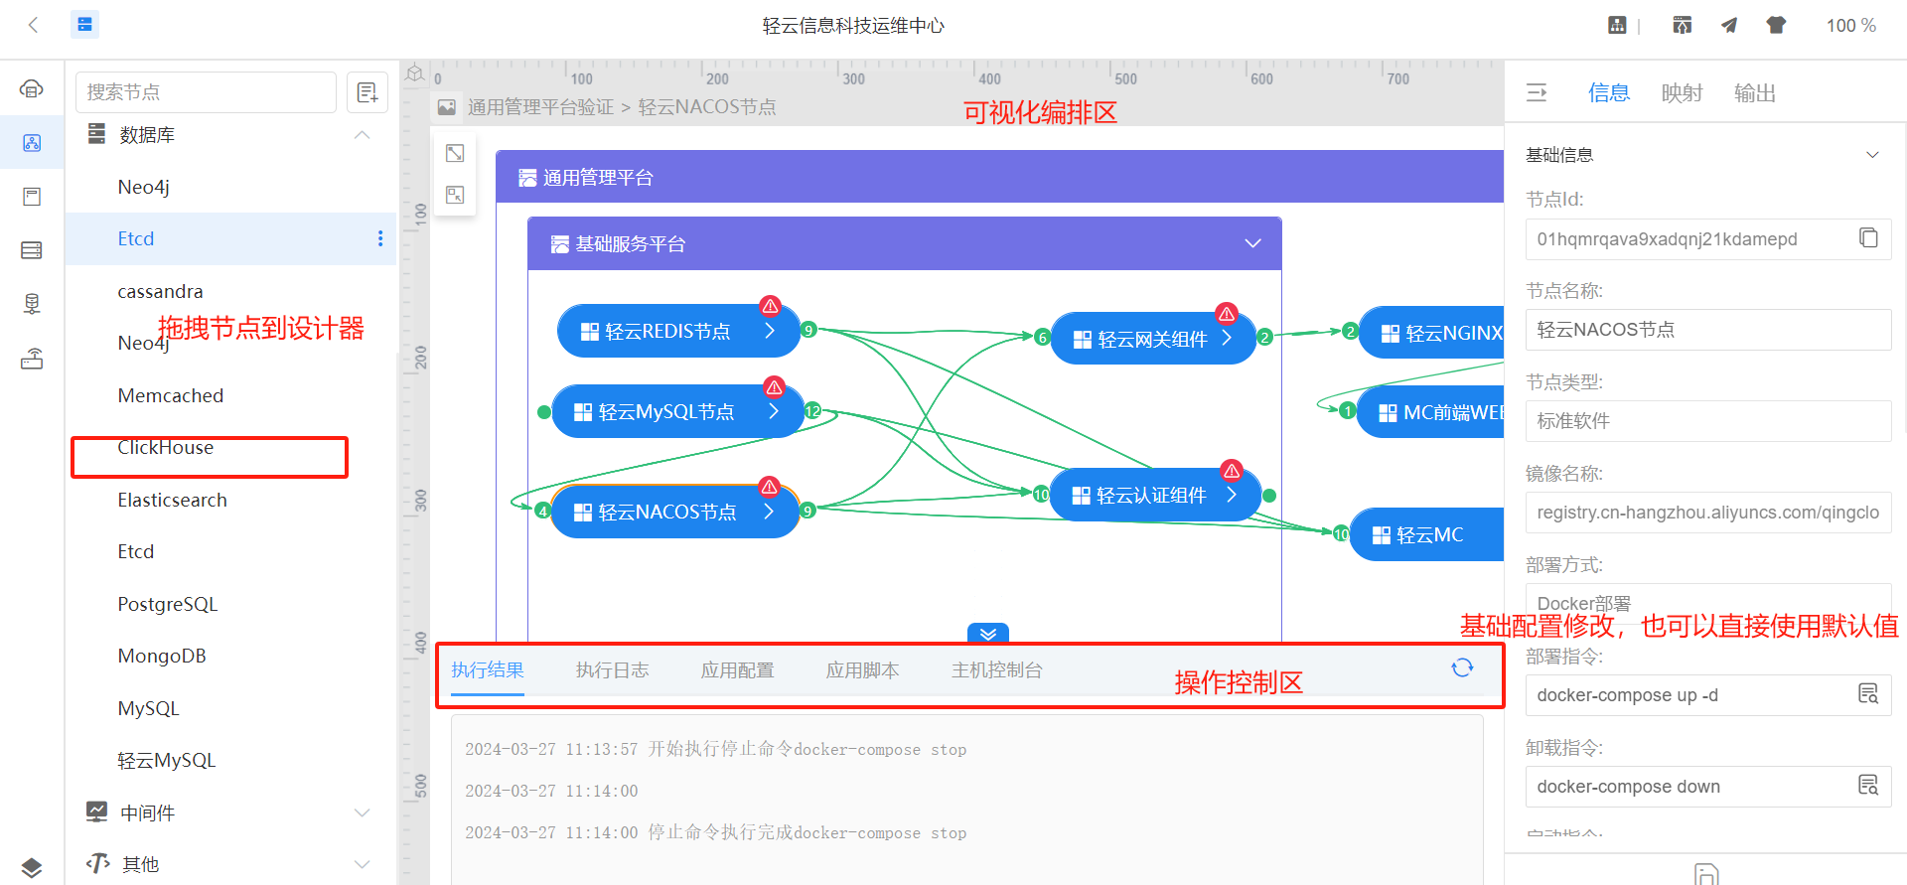Open the host-machine icon in left sidebar
This screenshot has width=1907, height=885.
coord(32,304)
